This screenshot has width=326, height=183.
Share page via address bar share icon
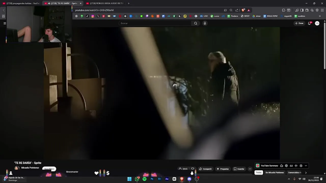pyautogui.click(x=237, y=10)
